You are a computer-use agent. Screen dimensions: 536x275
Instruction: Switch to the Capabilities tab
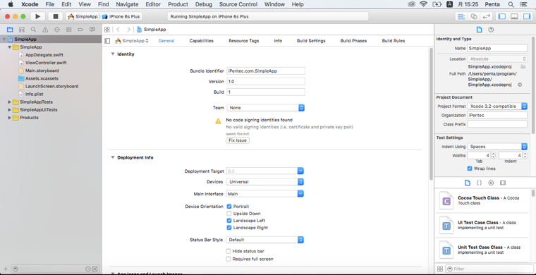(x=201, y=41)
